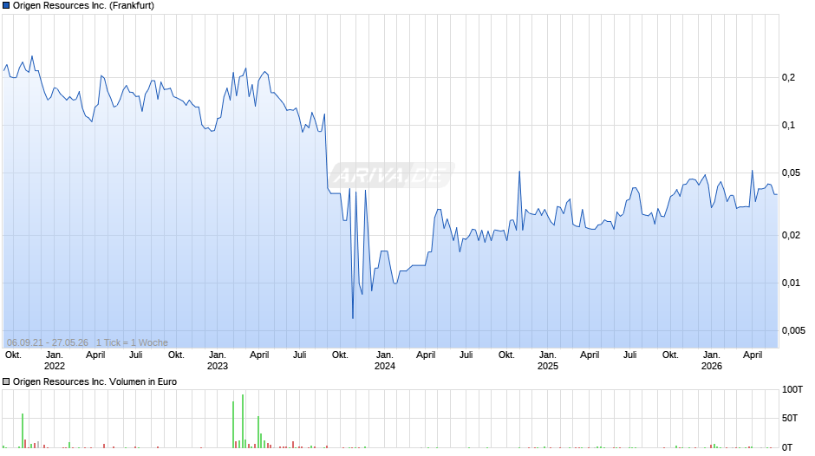Click the grey volume legend square
This screenshot has height=456, width=815.
coord(6,381)
